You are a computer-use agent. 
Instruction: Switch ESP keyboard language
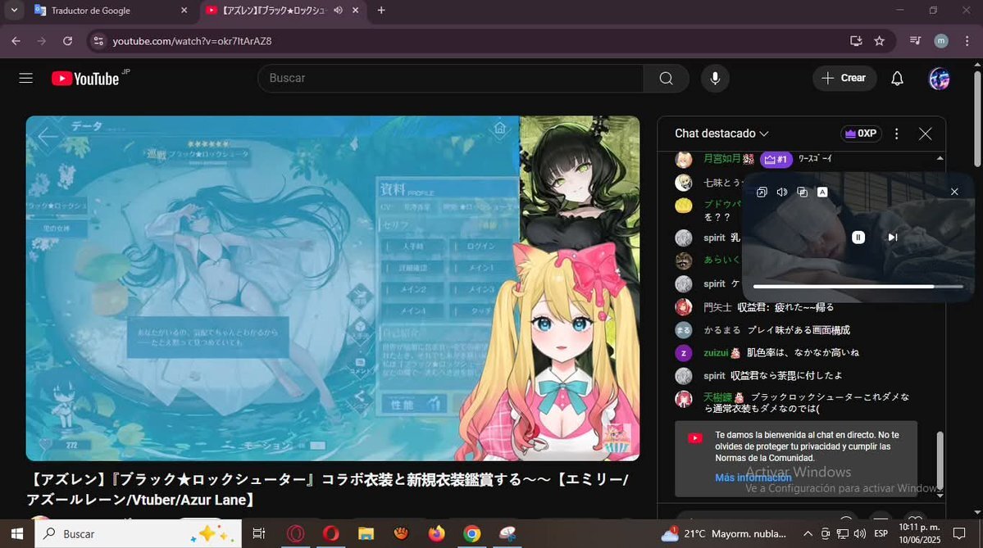[x=881, y=533]
